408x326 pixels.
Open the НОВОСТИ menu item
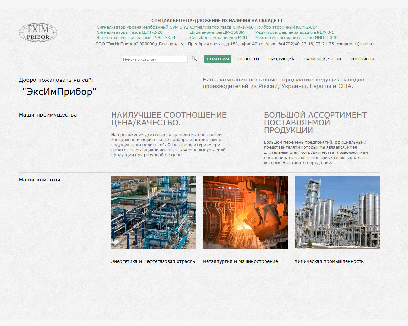click(248, 59)
